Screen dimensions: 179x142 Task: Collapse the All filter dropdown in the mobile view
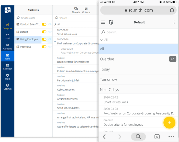(102, 40)
